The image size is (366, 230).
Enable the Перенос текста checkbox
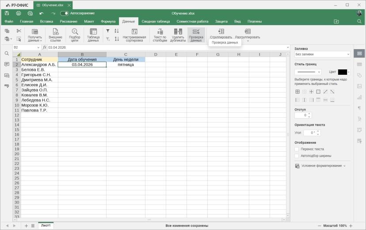pyautogui.click(x=297, y=149)
